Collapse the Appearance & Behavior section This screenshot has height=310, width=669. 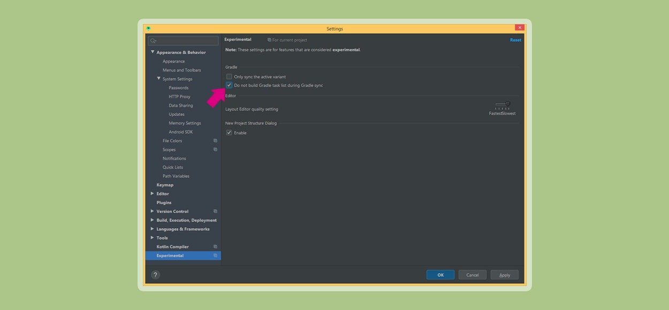point(153,52)
